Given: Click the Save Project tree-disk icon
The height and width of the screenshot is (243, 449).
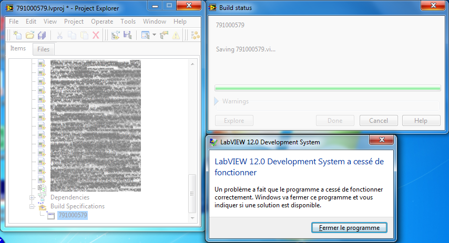Looking at the screenshot, I should coord(128,35).
